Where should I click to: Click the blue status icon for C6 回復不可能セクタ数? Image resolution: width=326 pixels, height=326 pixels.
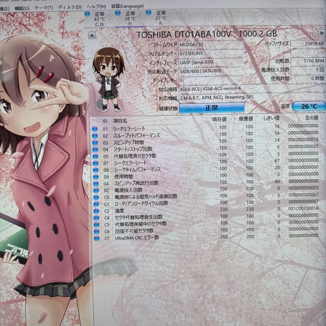(x=97, y=232)
